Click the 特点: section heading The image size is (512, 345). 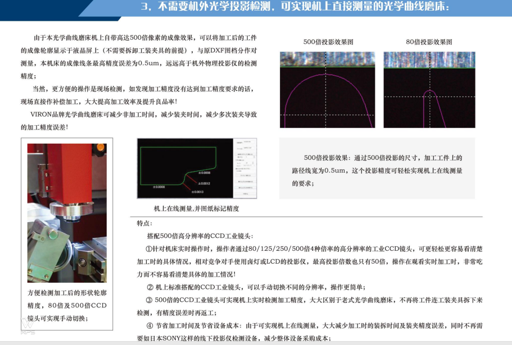click(144, 223)
